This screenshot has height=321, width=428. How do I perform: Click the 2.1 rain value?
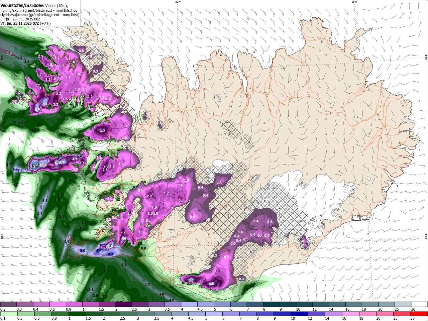pos(61,217)
